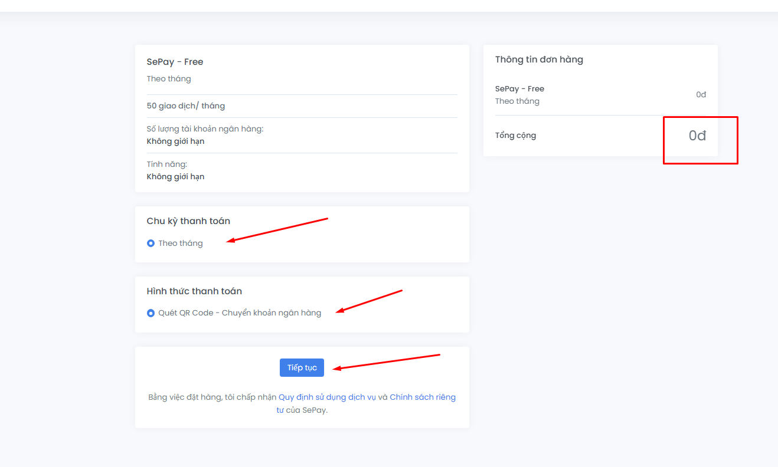Click the SePay - Free order item

click(x=519, y=89)
